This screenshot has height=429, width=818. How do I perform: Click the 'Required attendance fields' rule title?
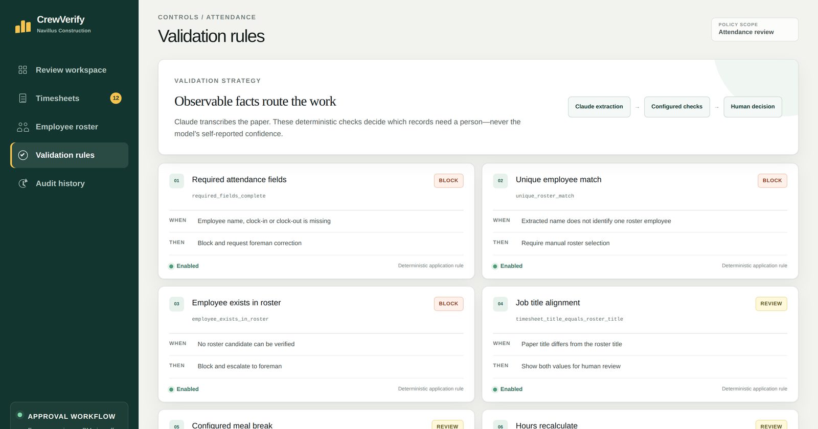tap(239, 180)
